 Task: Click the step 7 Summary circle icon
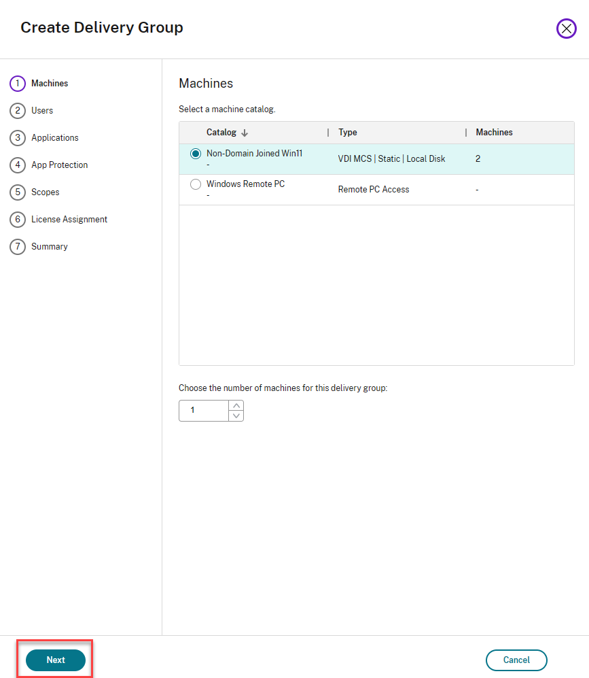pos(17,247)
